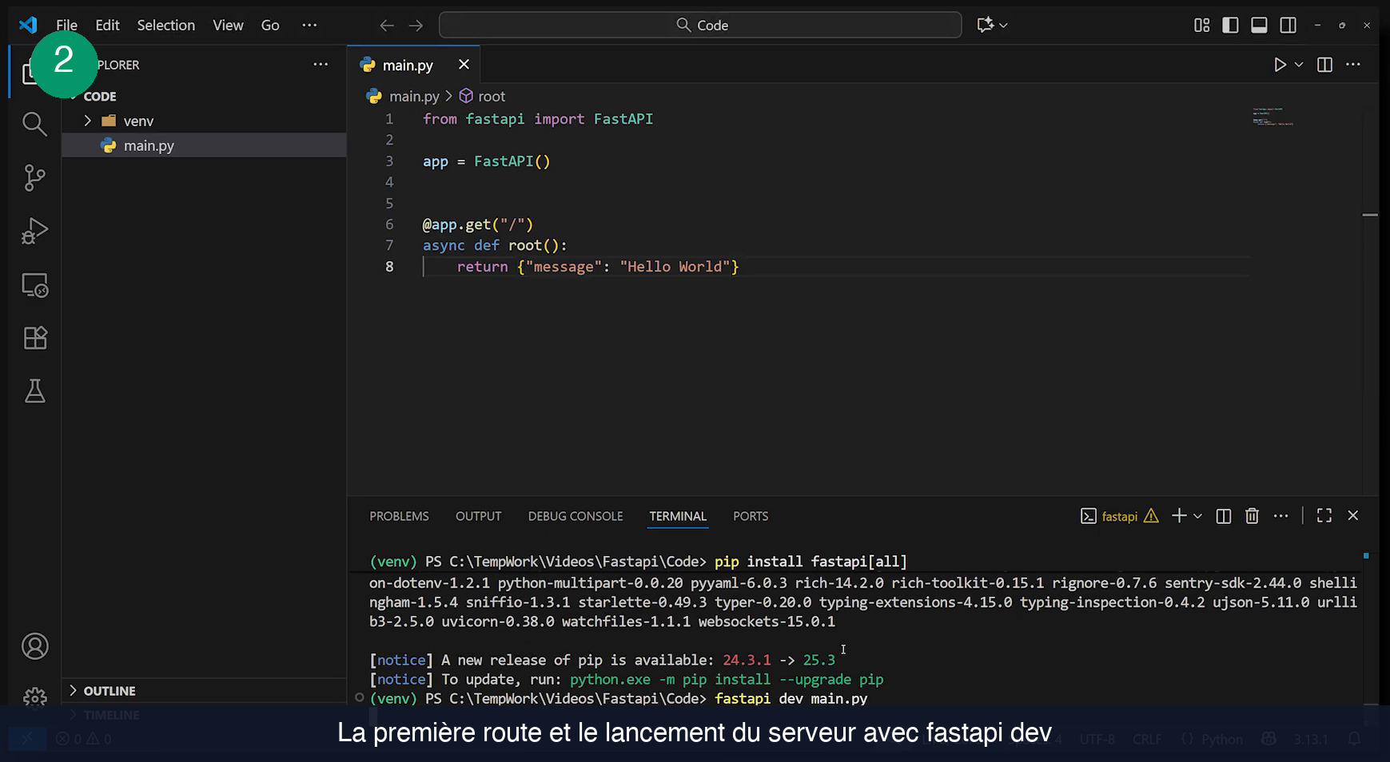Select the fastapi terminal label
1390x762 pixels.
click(1119, 517)
